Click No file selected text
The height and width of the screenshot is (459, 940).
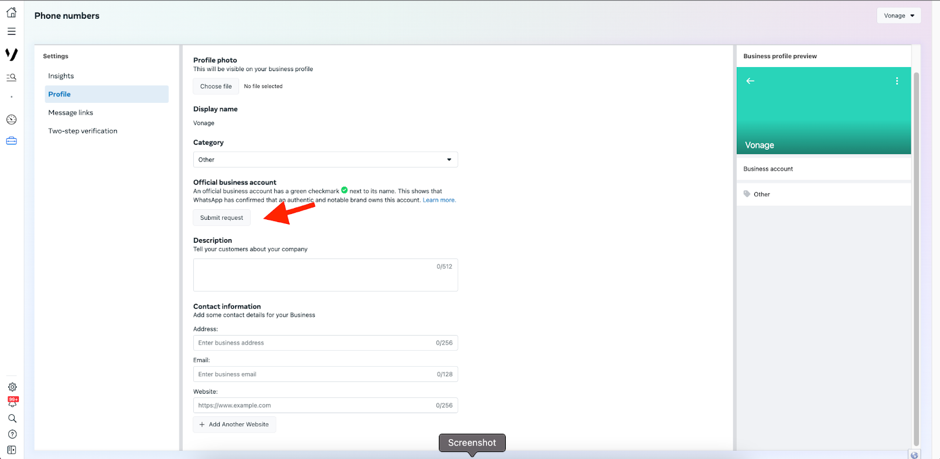pos(263,86)
